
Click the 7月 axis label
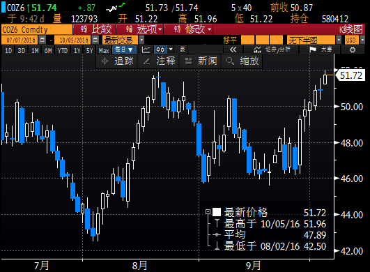tap(42, 266)
